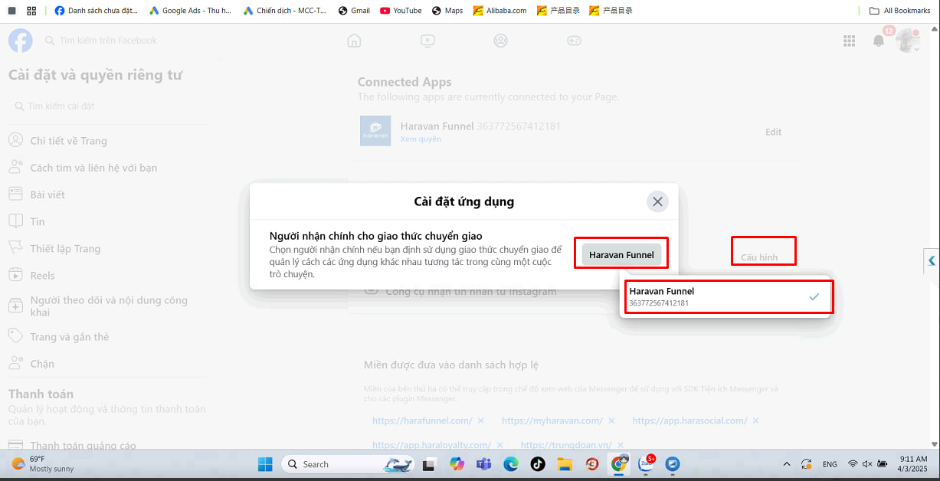Open the Alibaba.com bookmark
The height and width of the screenshot is (481, 940).
point(499,11)
